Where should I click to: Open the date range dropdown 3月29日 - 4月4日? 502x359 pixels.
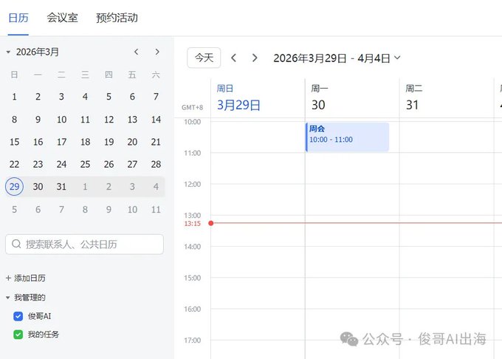(397, 58)
